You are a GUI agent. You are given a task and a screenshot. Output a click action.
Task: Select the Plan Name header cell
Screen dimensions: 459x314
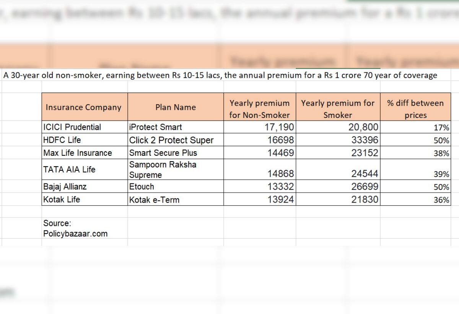[x=176, y=107]
